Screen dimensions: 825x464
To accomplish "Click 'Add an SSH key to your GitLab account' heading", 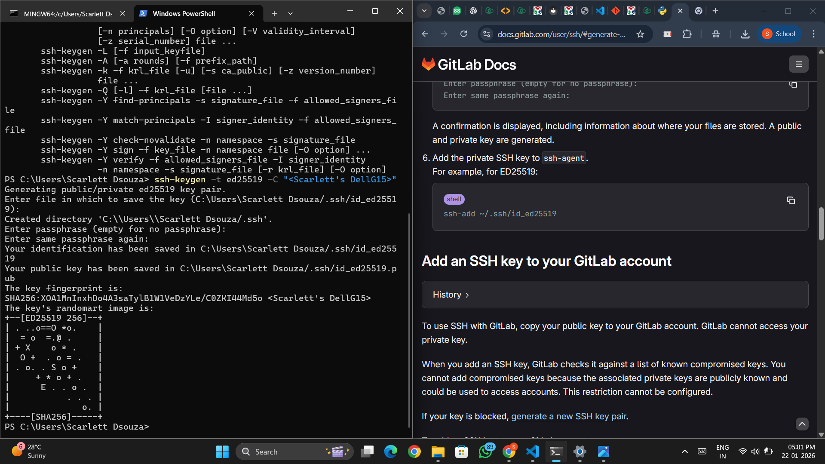I will click(x=546, y=261).
